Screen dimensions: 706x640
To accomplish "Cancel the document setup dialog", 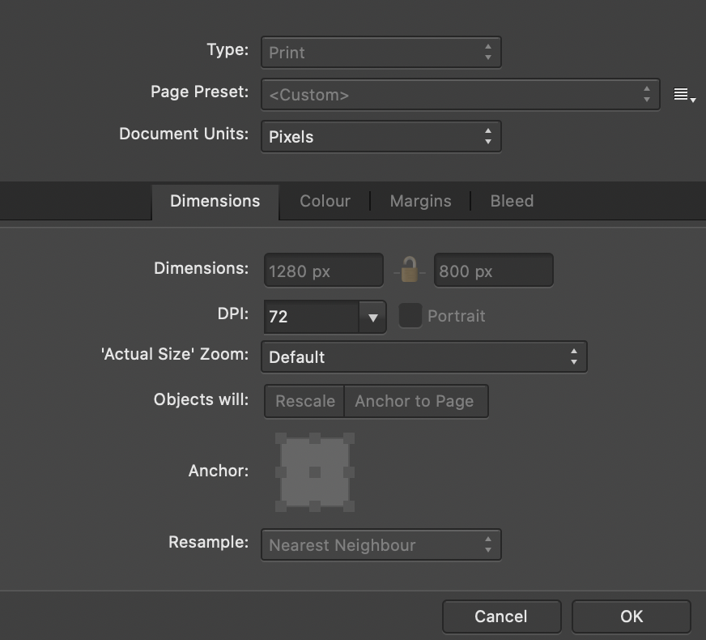I will tap(502, 617).
